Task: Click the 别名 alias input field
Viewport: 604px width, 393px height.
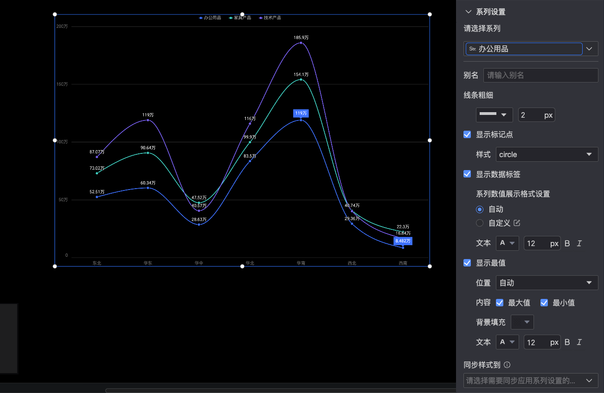Action: click(x=541, y=75)
